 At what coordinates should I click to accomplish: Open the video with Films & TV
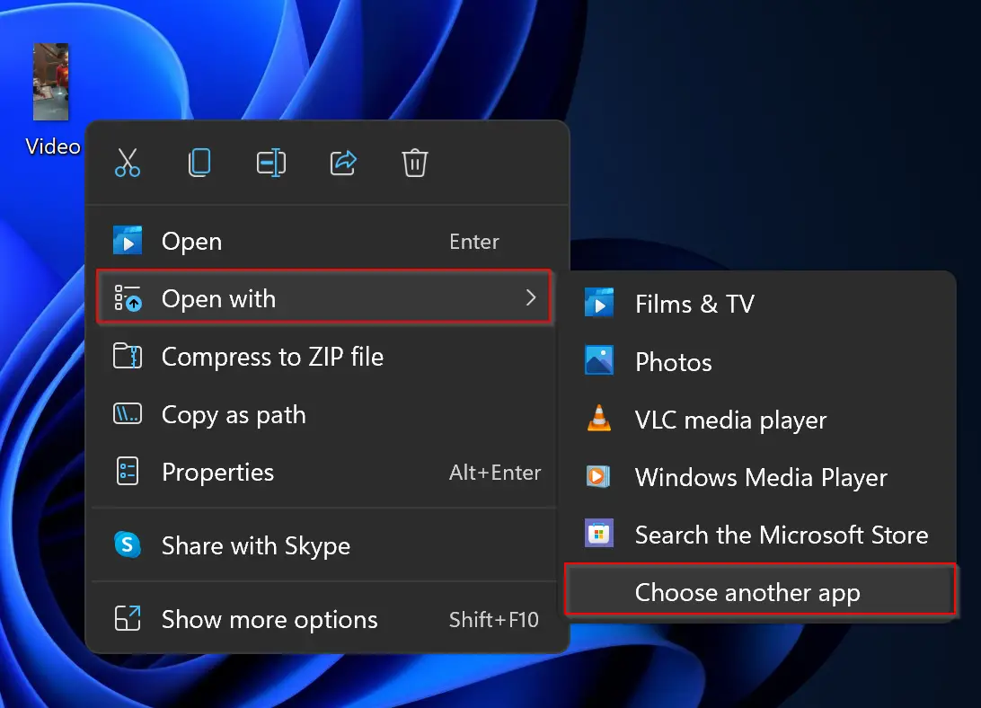coord(760,305)
